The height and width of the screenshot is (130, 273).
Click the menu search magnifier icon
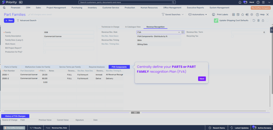4,8
